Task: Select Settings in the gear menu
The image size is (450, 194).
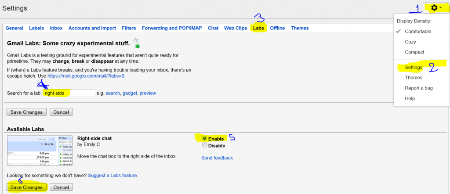Action: pos(414,68)
